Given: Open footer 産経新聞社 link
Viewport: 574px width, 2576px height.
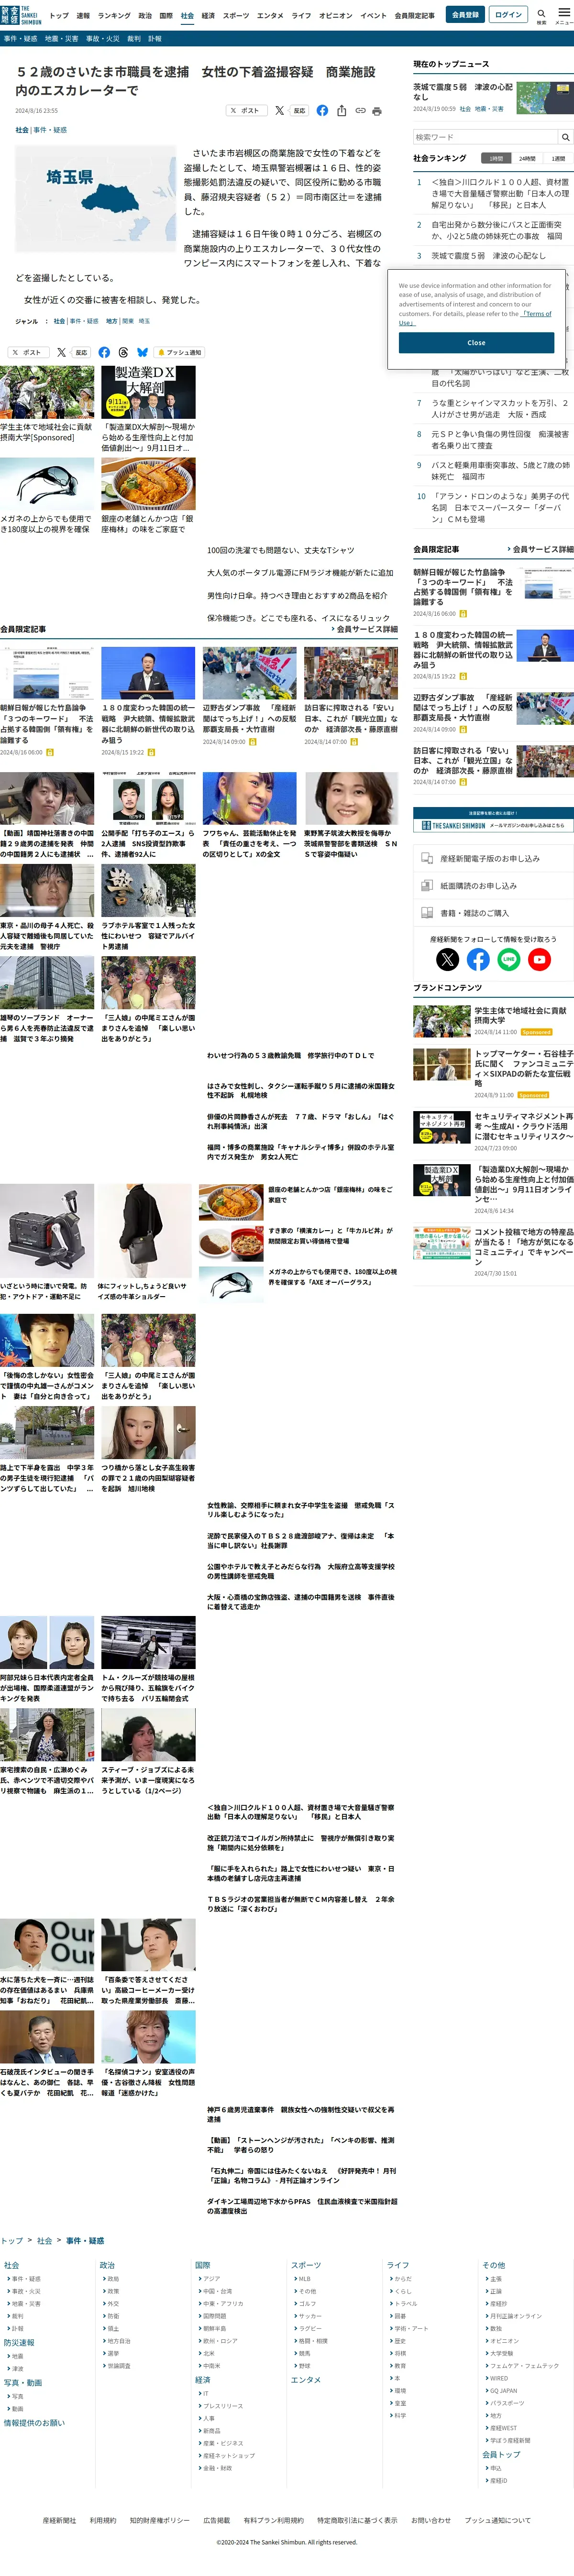Looking at the screenshot, I should pyautogui.click(x=59, y=2520).
